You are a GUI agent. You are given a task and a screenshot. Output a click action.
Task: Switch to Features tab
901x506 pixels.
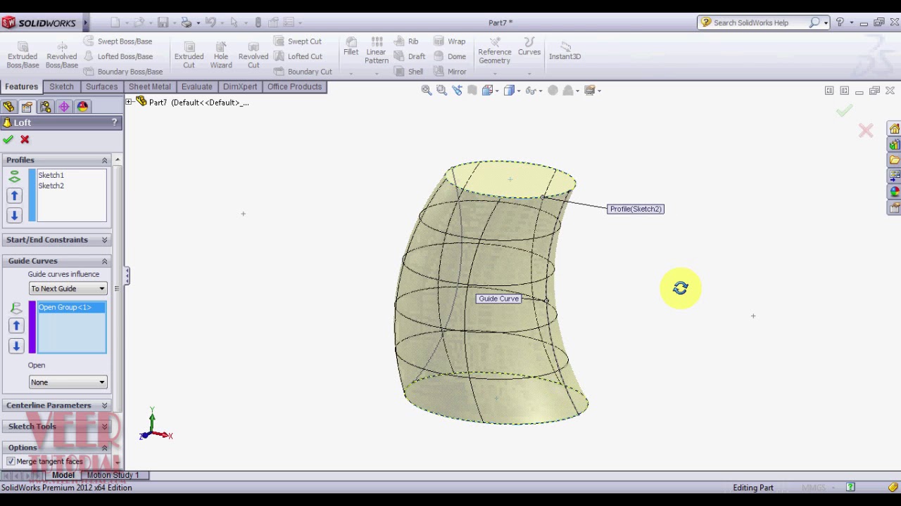click(x=21, y=87)
